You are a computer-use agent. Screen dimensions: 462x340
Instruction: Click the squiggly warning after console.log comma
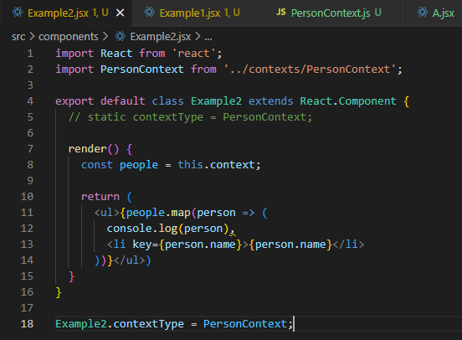(x=233, y=234)
